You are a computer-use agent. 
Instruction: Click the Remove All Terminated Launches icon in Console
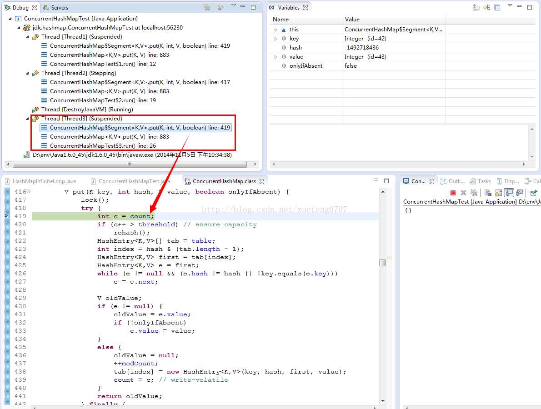pyautogui.click(x=474, y=193)
